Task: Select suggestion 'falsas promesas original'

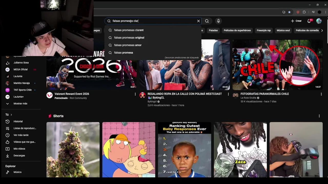Action: pyautogui.click(x=153, y=38)
